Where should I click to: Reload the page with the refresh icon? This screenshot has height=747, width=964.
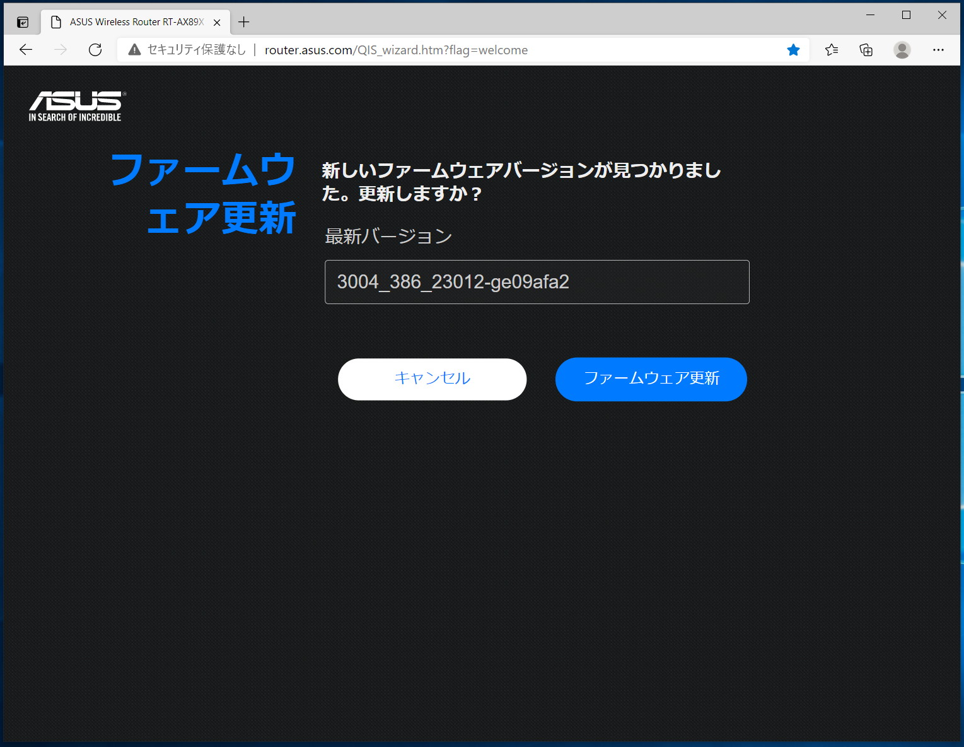pos(95,50)
